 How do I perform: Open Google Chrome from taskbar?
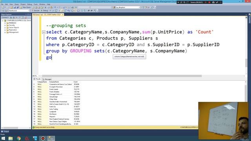19,138
